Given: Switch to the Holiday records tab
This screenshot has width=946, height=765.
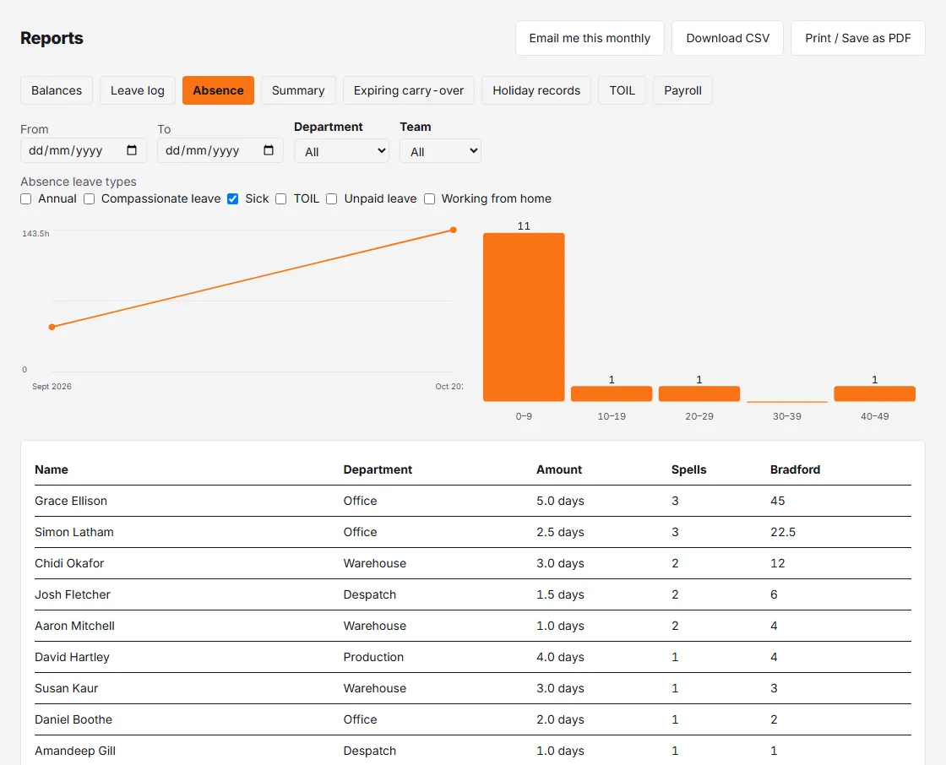Looking at the screenshot, I should [x=536, y=90].
